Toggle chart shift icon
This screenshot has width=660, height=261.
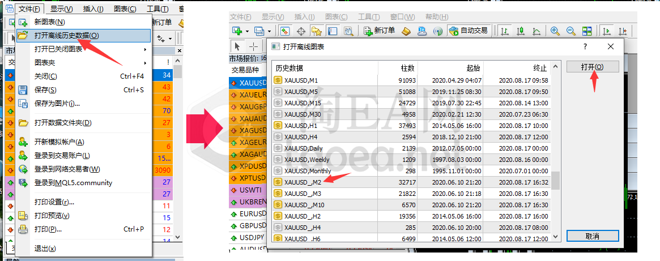(x=623, y=31)
